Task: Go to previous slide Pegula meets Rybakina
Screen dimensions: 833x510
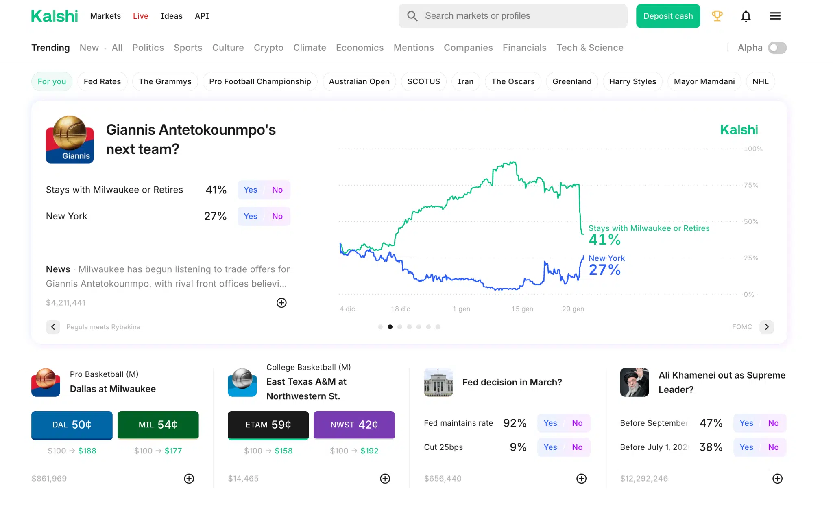Action: [x=53, y=327]
